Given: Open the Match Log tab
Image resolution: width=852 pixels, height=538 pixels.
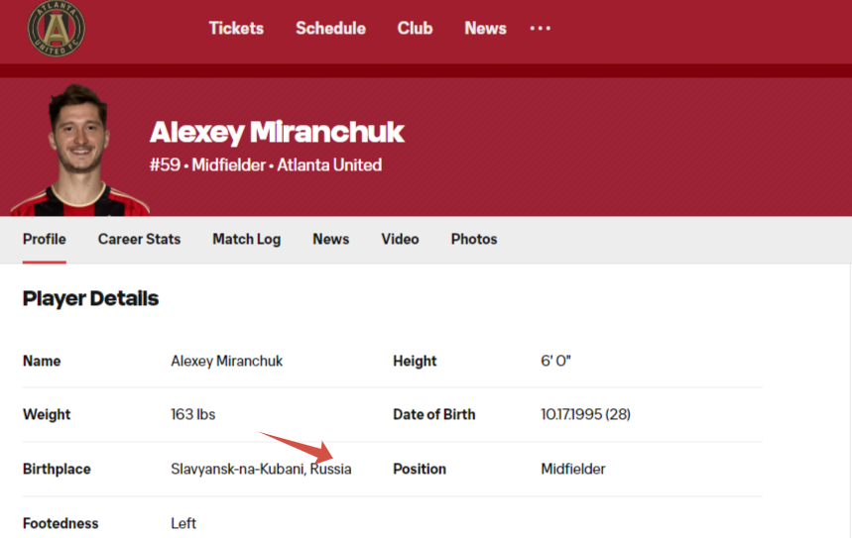Looking at the screenshot, I should (x=246, y=240).
